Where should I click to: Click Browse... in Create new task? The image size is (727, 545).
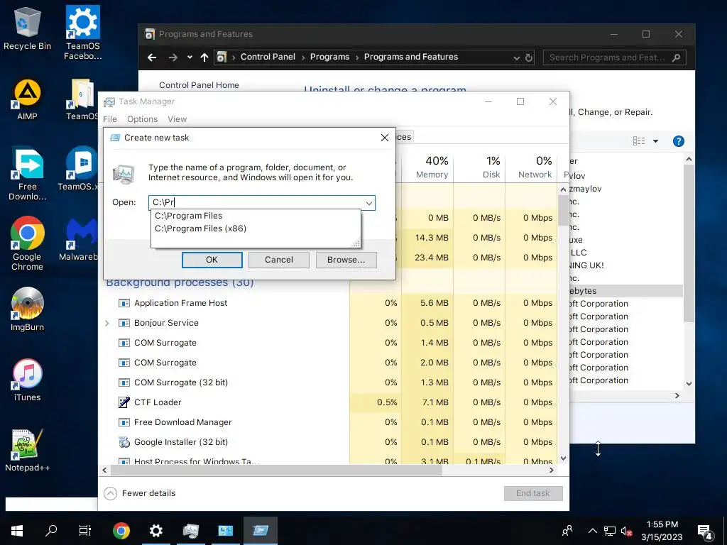(x=346, y=260)
